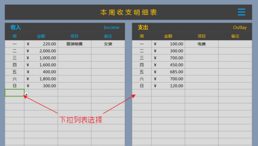Viewport: 258px width, 146px height.
Task: Click the income 周 column header
Action: pos(15,36)
